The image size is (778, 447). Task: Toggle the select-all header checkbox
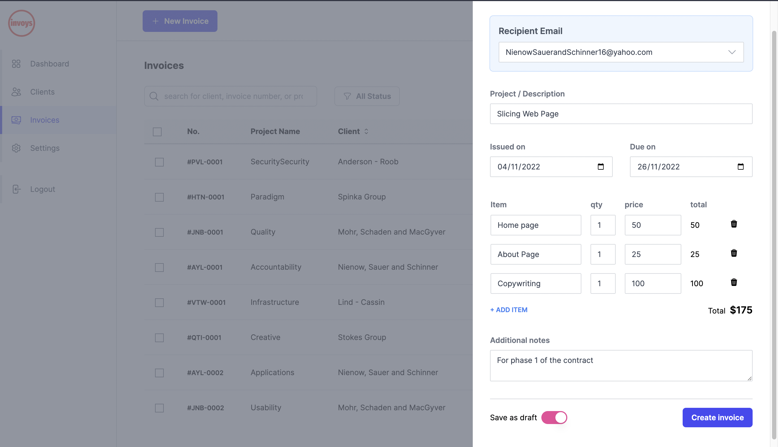pos(157,132)
